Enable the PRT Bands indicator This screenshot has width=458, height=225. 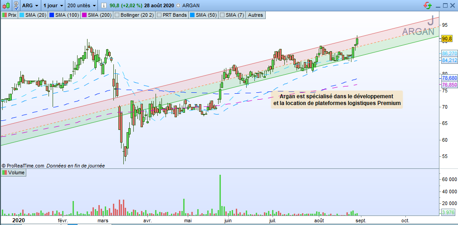tap(172, 15)
